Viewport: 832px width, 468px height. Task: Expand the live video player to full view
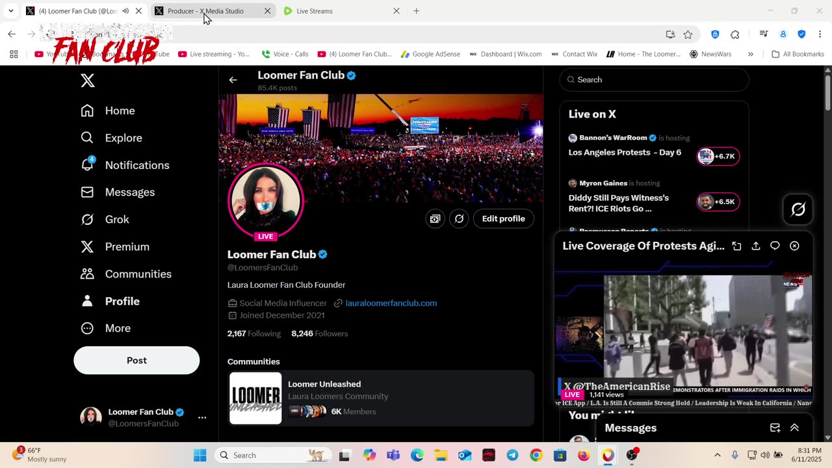pos(736,246)
